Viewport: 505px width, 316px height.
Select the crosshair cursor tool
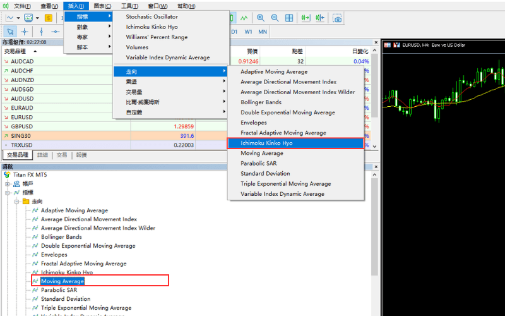pyautogui.click(x=25, y=32)
